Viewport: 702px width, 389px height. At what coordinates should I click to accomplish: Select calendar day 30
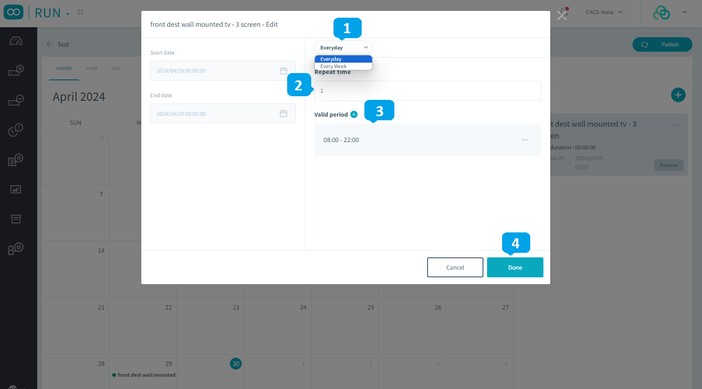coord(236,364)
